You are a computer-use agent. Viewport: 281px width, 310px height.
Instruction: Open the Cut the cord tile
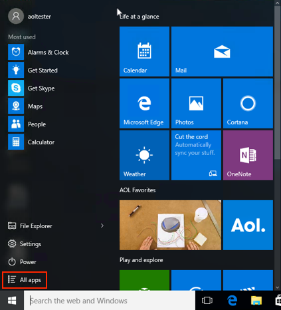[x=196, y=155]
